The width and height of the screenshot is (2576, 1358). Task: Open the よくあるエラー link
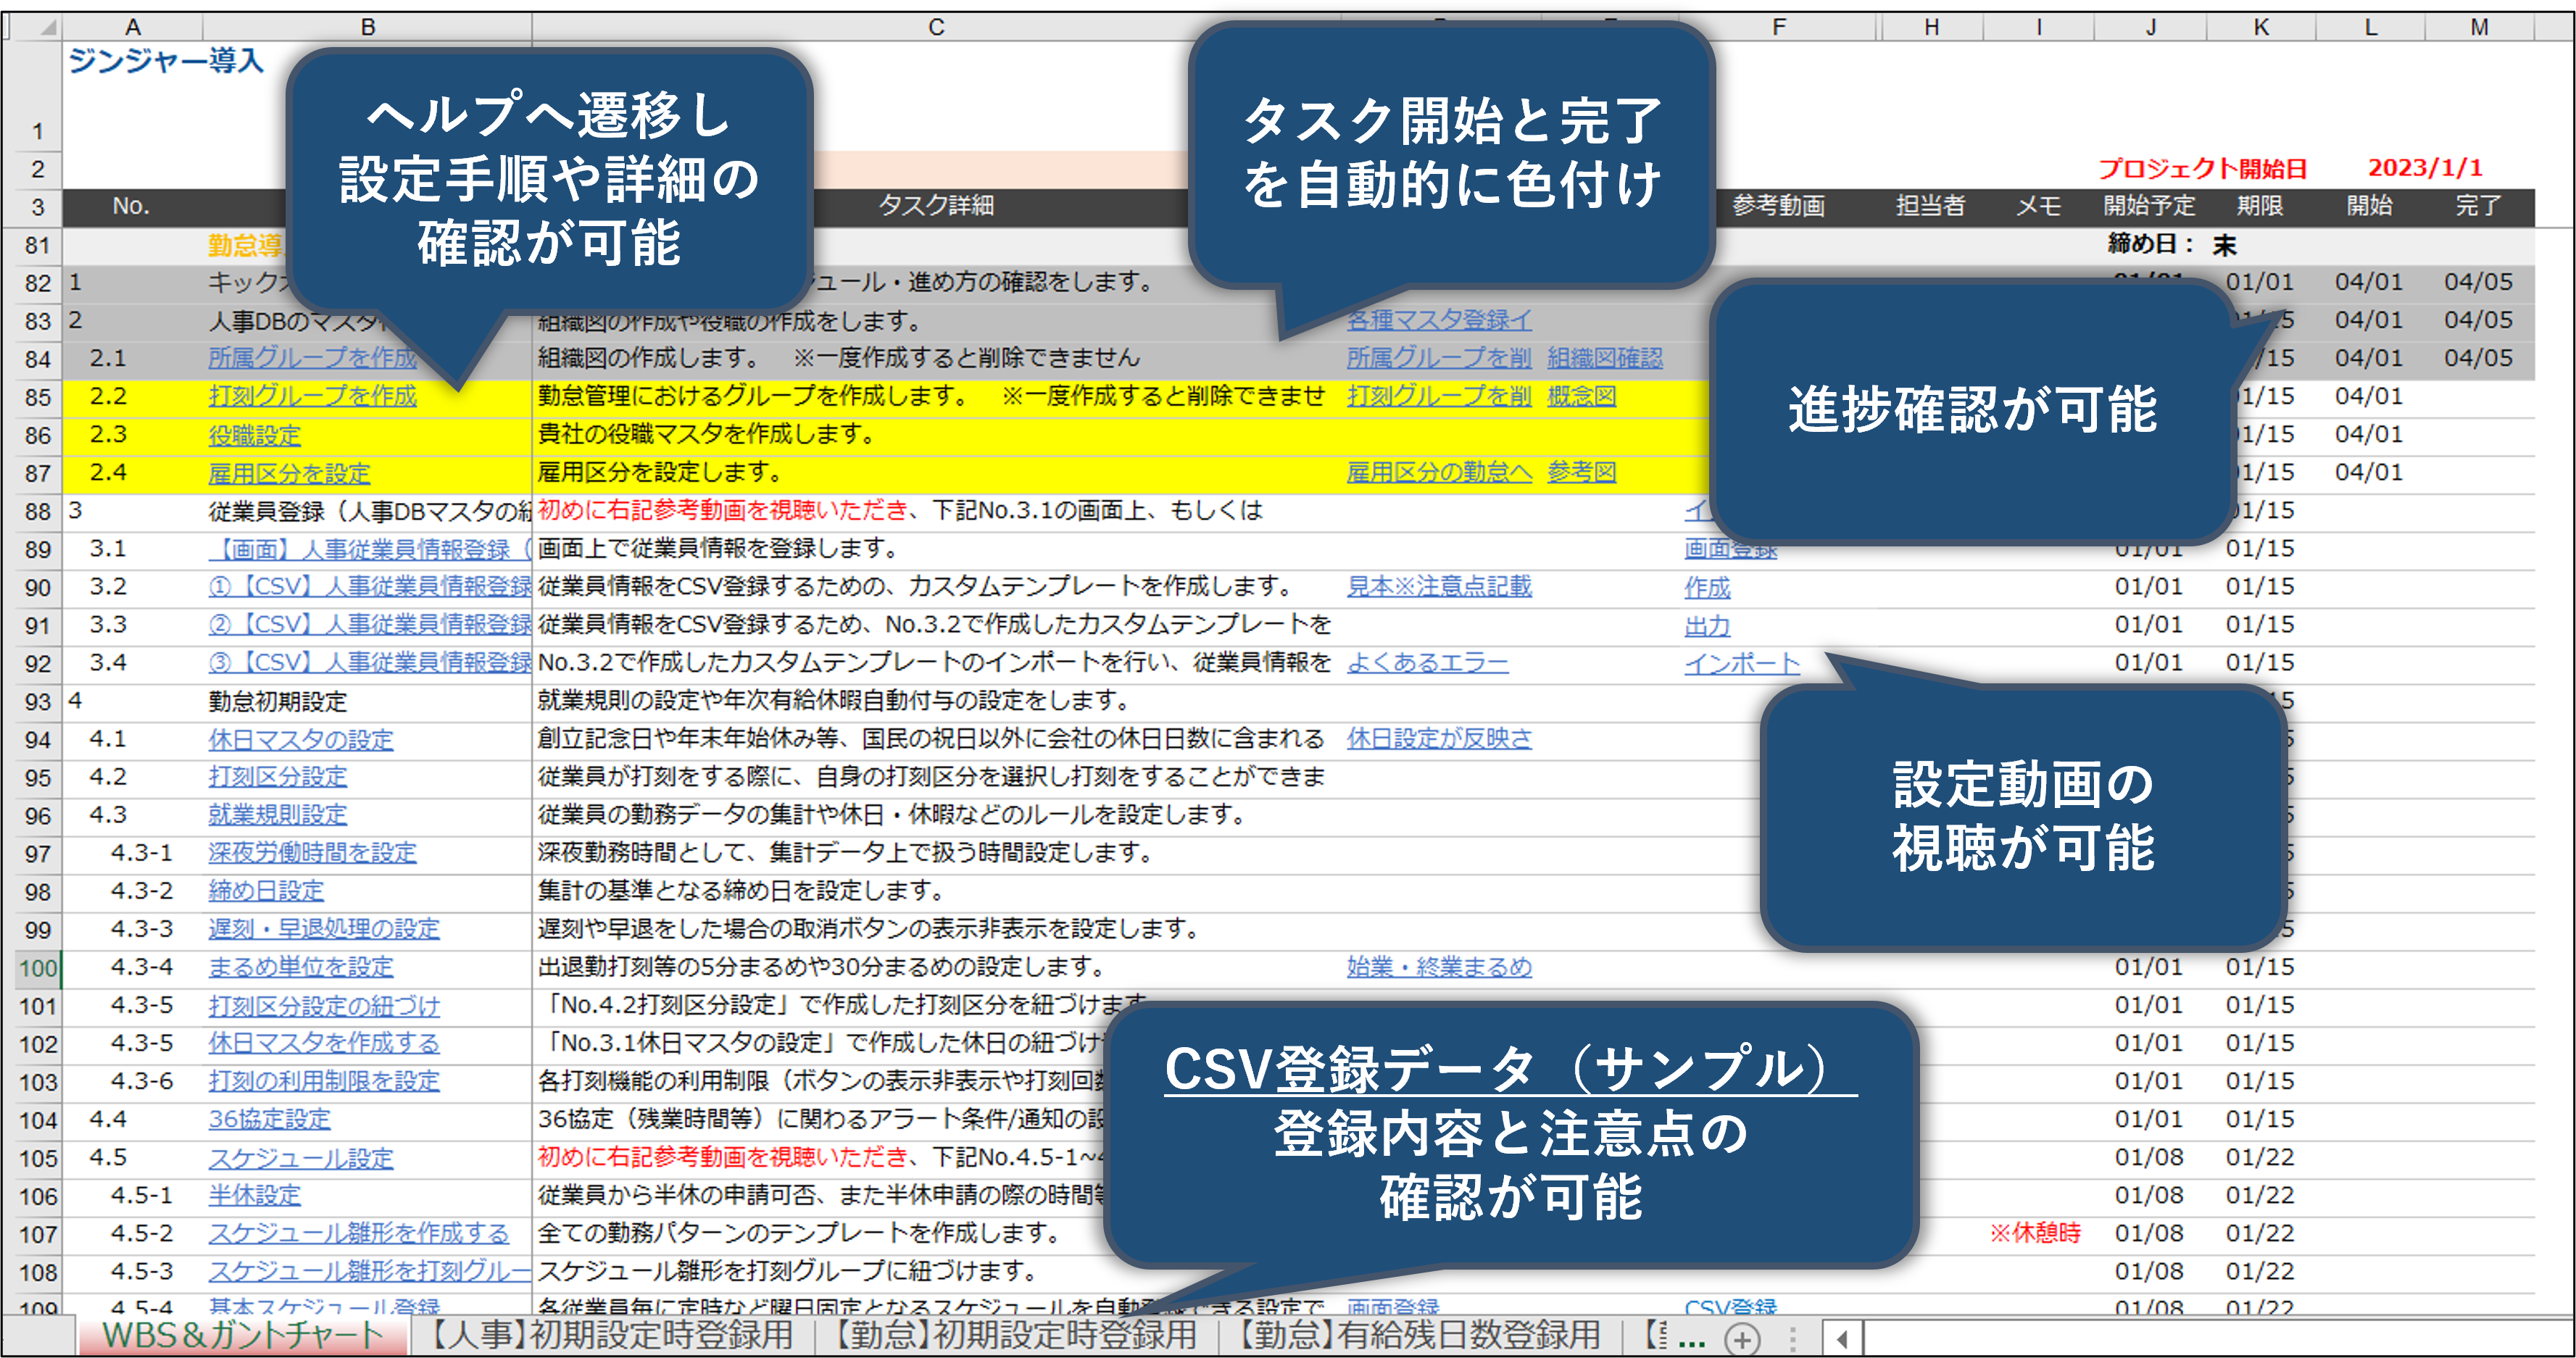click(x=1427, y=663)
